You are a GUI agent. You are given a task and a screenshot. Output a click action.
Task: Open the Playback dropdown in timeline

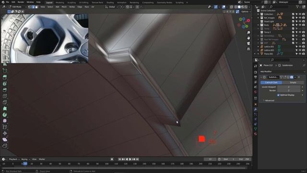(14, 159)
